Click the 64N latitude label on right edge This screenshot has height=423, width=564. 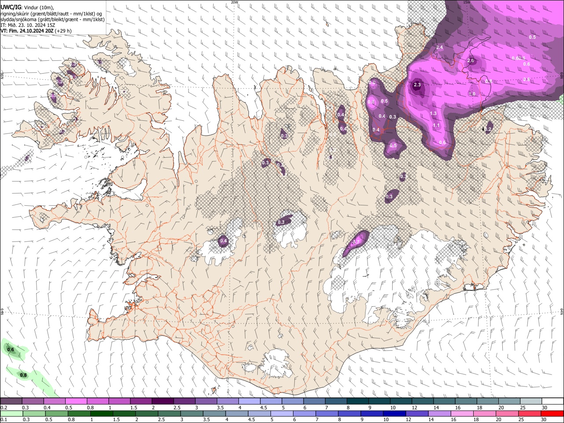[562, 311]
